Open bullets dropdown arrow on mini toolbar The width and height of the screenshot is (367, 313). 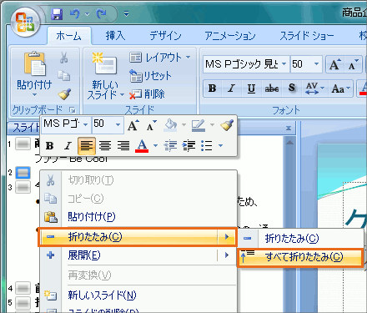[221, 145]
